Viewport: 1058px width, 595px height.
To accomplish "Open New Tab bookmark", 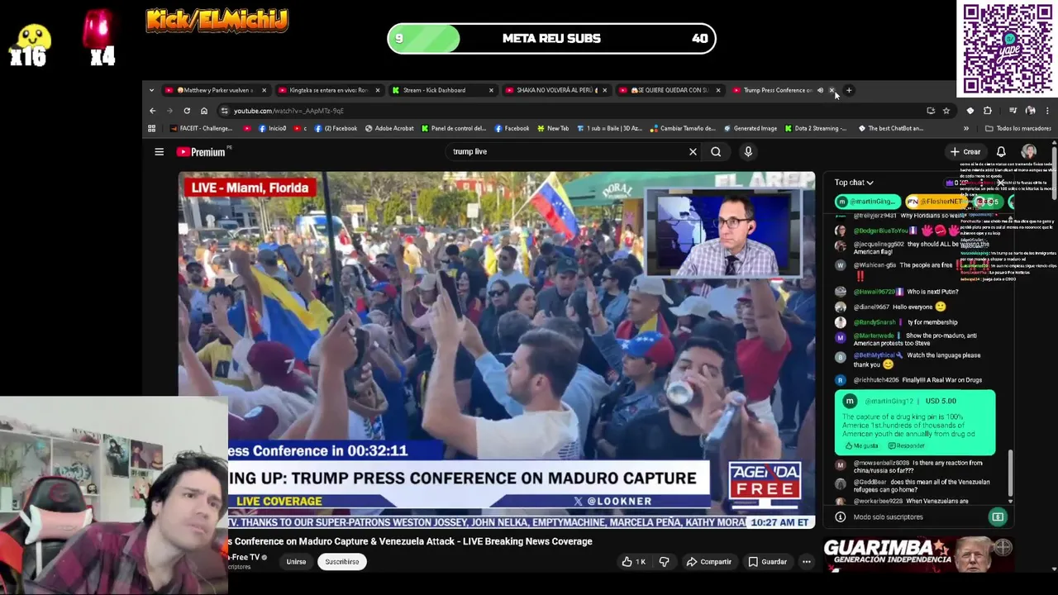I will [x=553, y=128].
